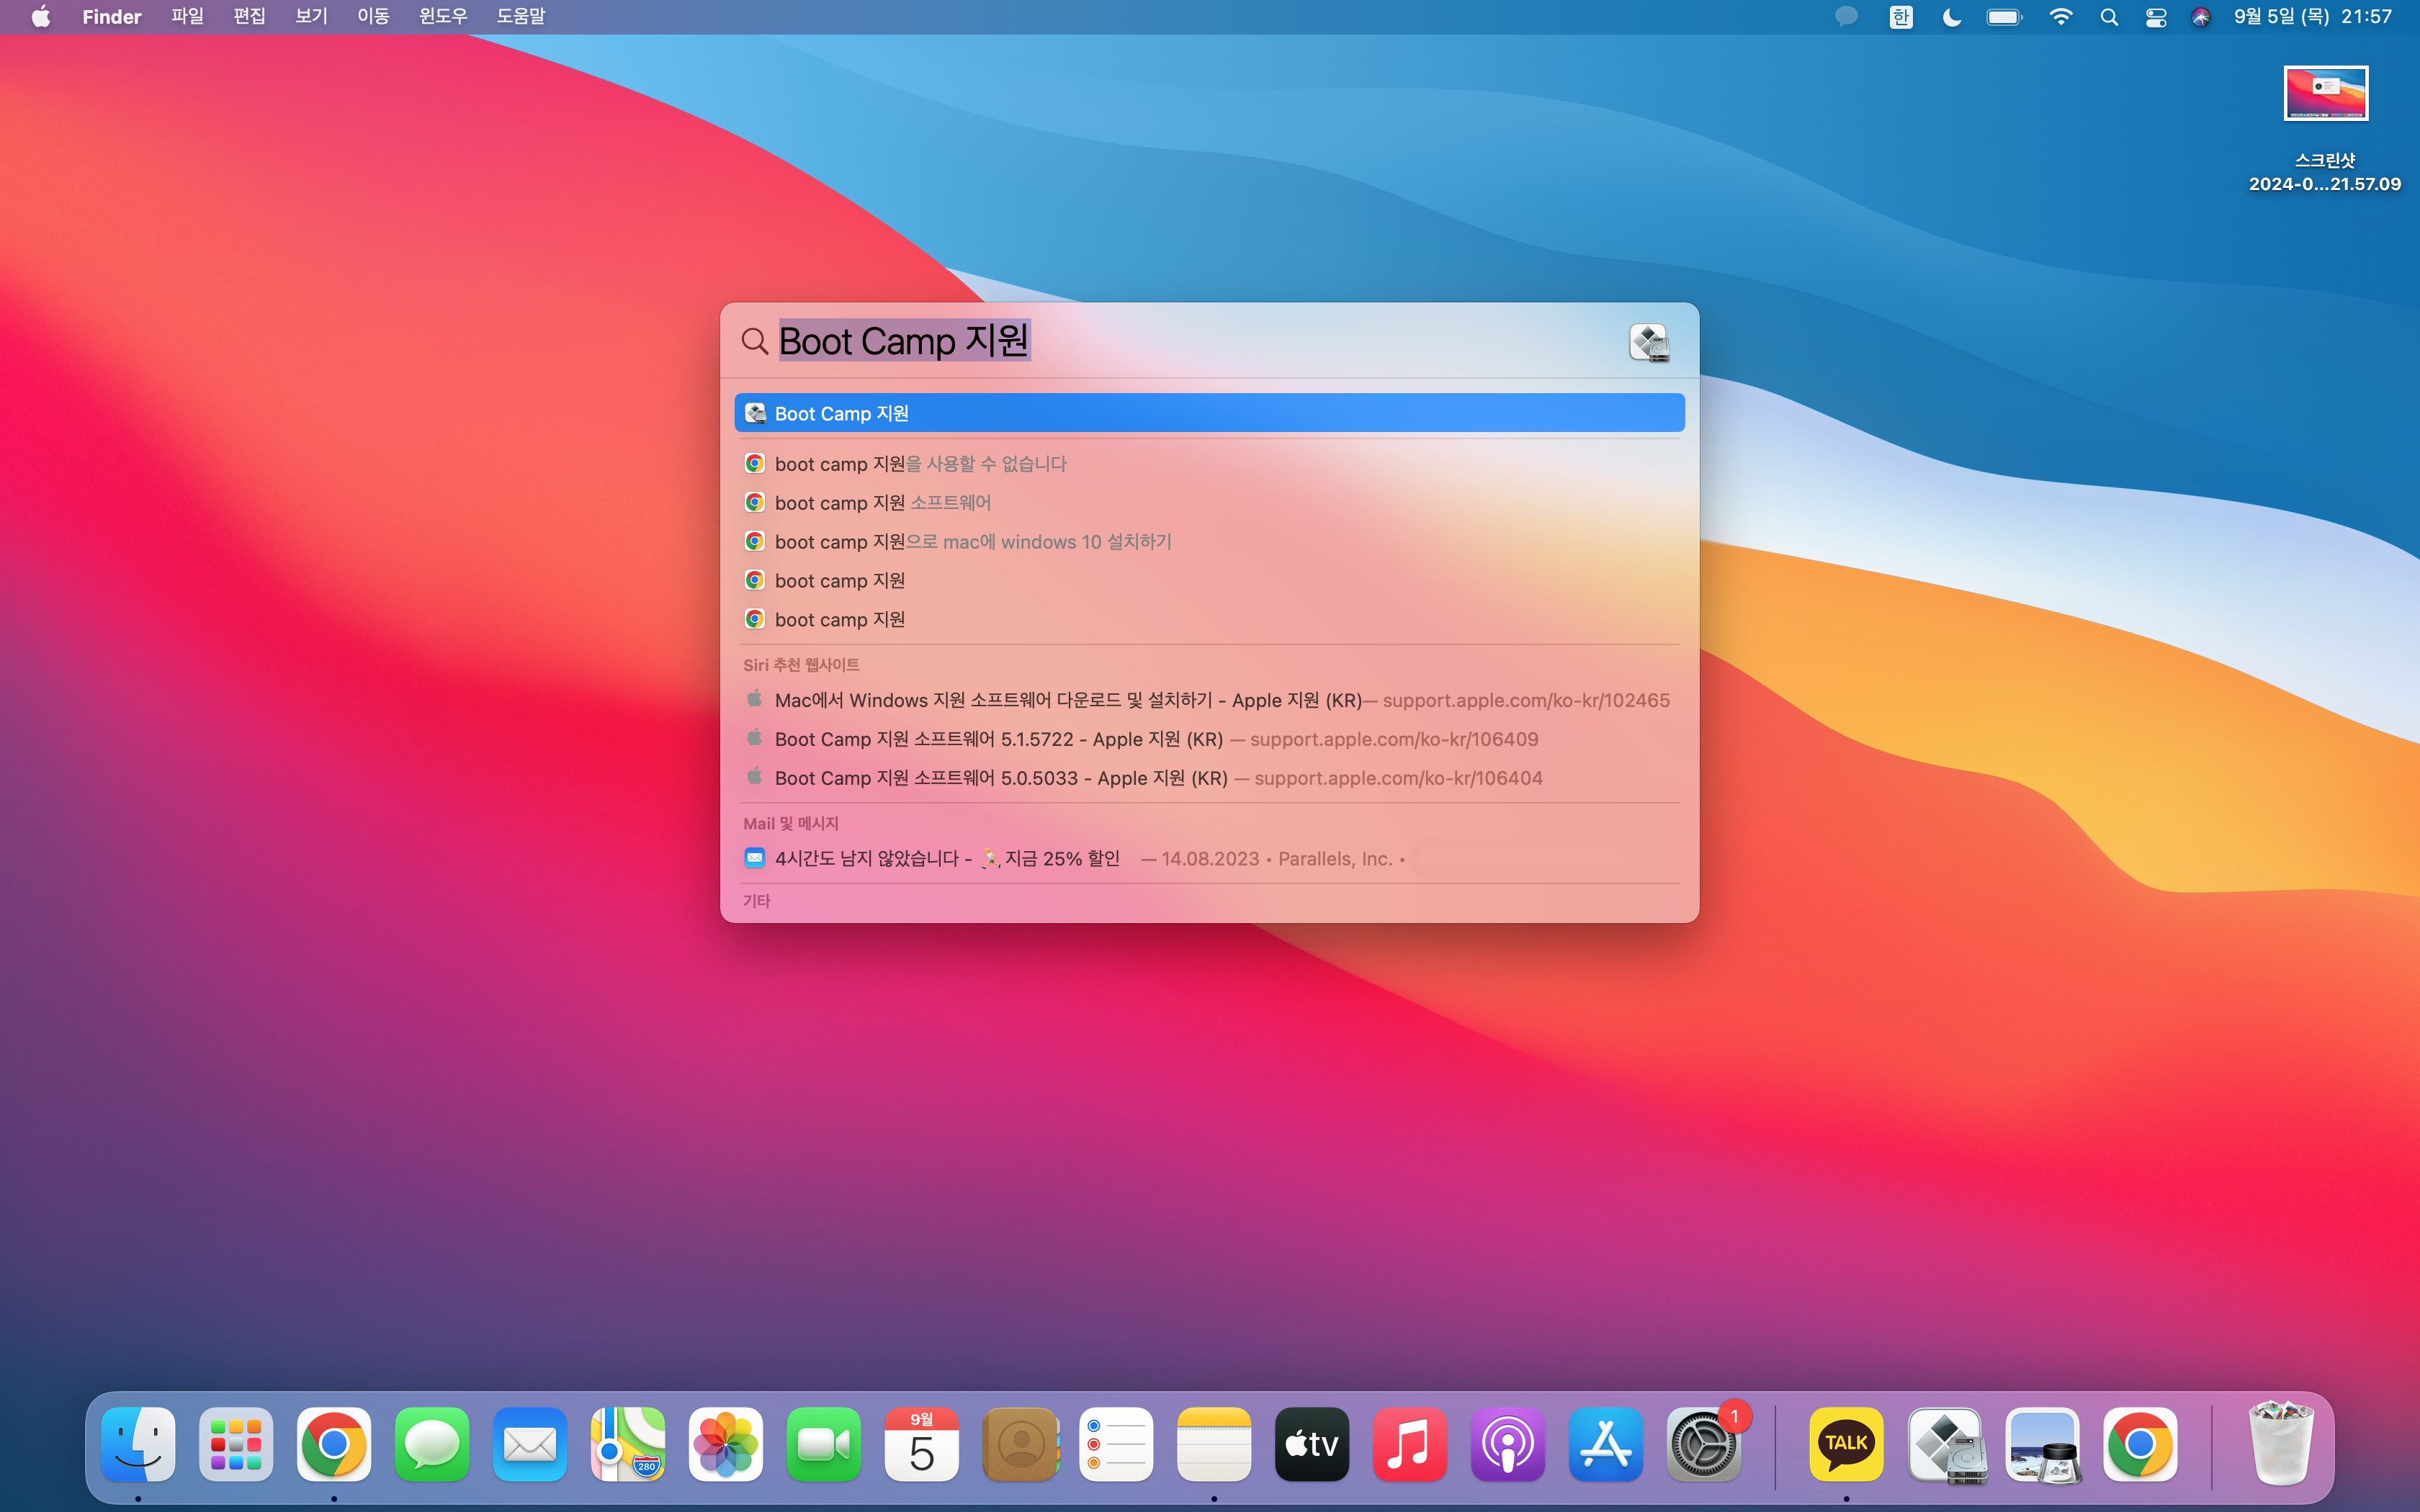This screenshot has height=1512, width=2420.
Task: Click the KakaoTalk speech bubble menu icon
Action: click(1846, 17)
